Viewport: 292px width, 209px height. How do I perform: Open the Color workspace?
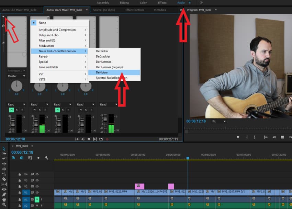point(143,3)
